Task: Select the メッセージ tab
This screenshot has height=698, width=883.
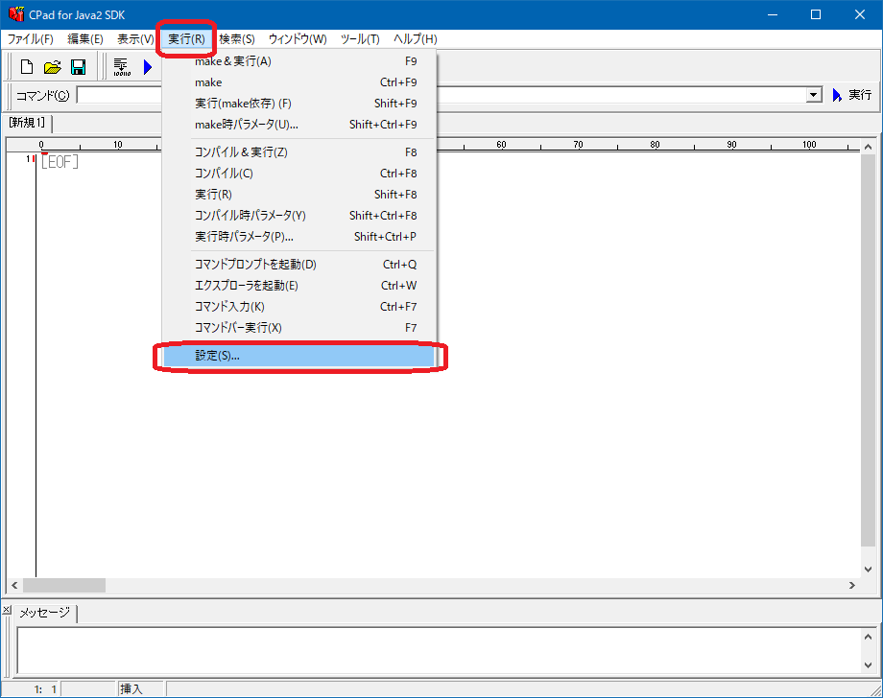Action: (x=45, y=613)
